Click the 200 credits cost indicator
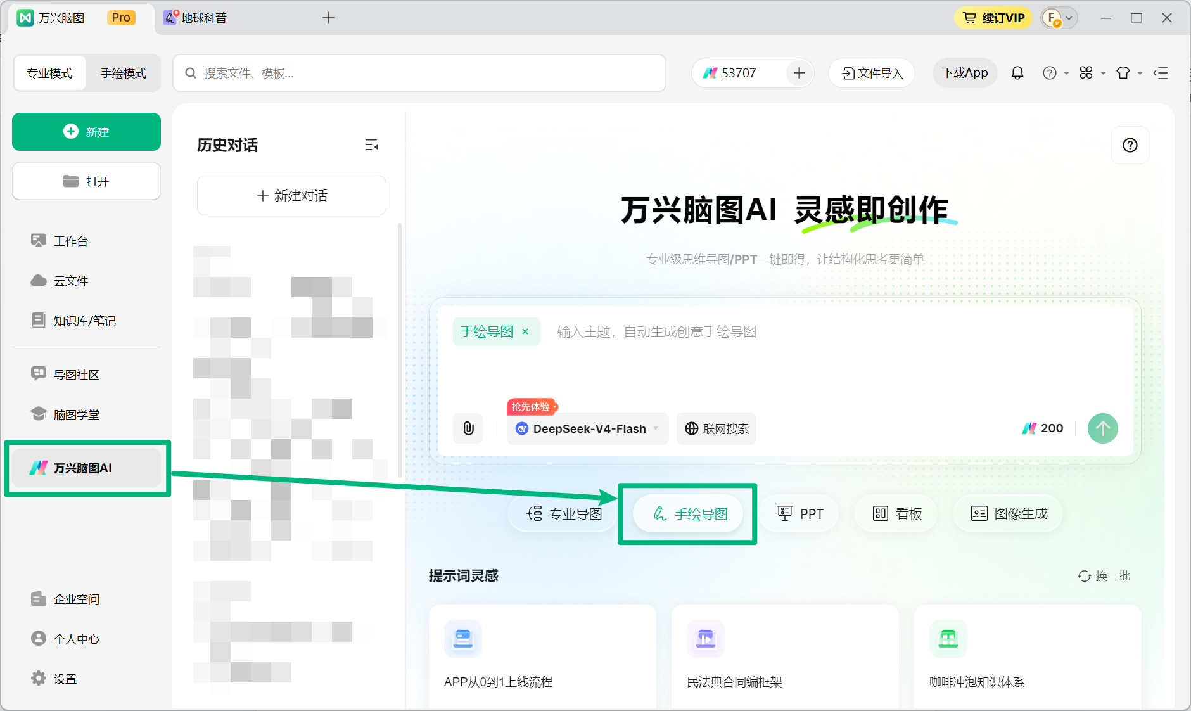1191x711 pixels. 1043,428
